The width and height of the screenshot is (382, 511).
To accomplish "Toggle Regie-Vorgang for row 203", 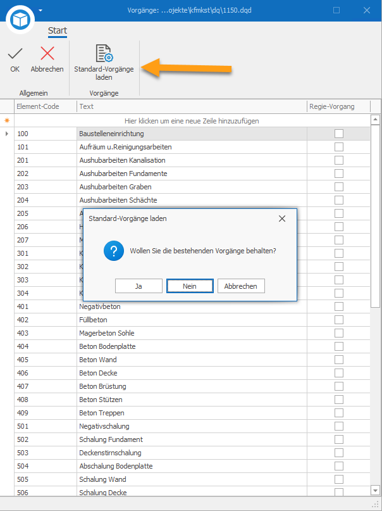I will coord(339,187).
